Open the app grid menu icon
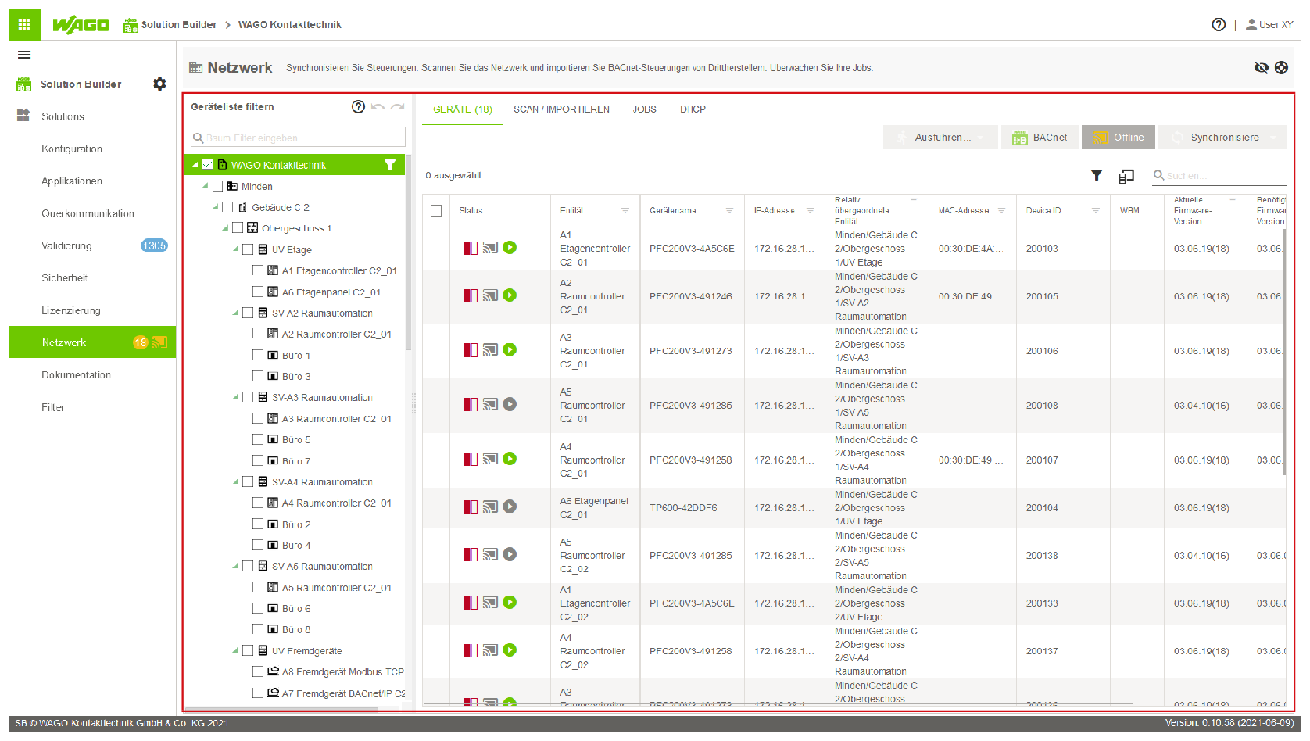This screenshot has width=1310, height=741. [x=24, y=24]
